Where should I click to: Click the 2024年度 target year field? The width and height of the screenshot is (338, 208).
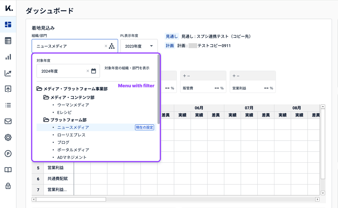pos(68,71)
